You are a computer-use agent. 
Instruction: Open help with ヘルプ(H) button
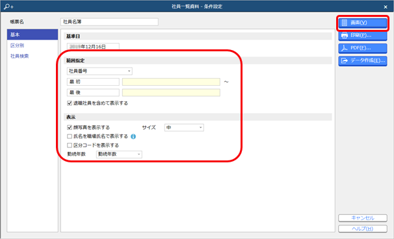tap(363, 229)
